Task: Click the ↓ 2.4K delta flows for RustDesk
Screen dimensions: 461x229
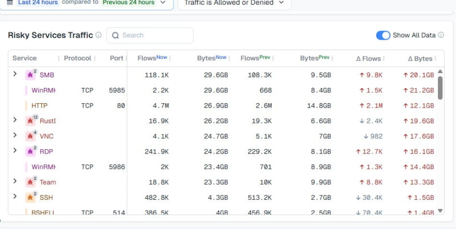Action: click(x=371, y=121)
